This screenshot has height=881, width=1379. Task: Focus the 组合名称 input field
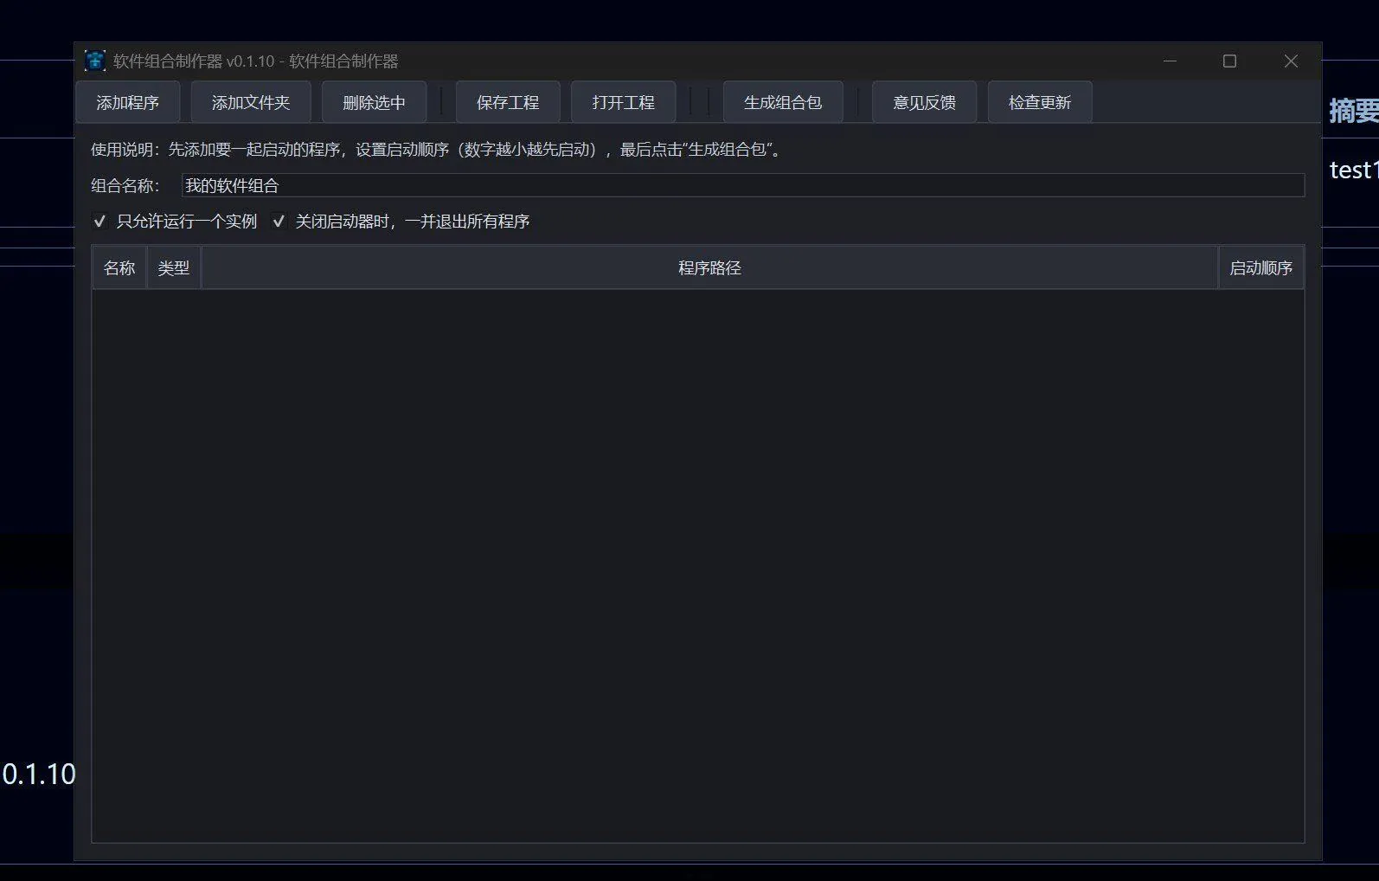point(742,185)
